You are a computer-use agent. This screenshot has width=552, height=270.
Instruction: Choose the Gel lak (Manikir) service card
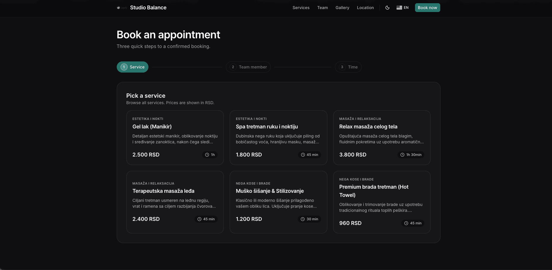coord(175,137)
